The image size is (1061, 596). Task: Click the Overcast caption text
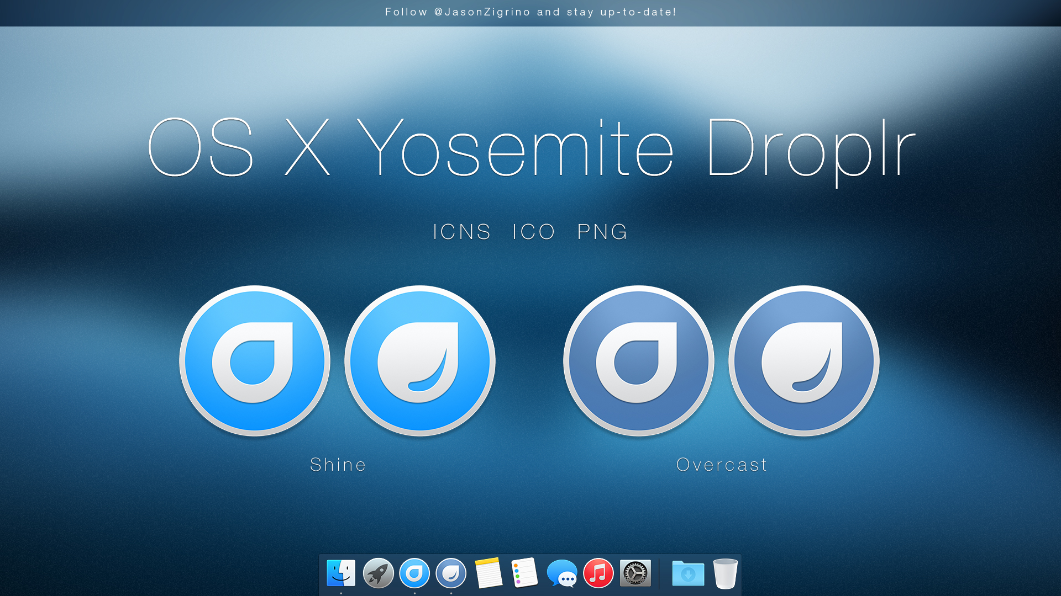[x=722, y=465]
